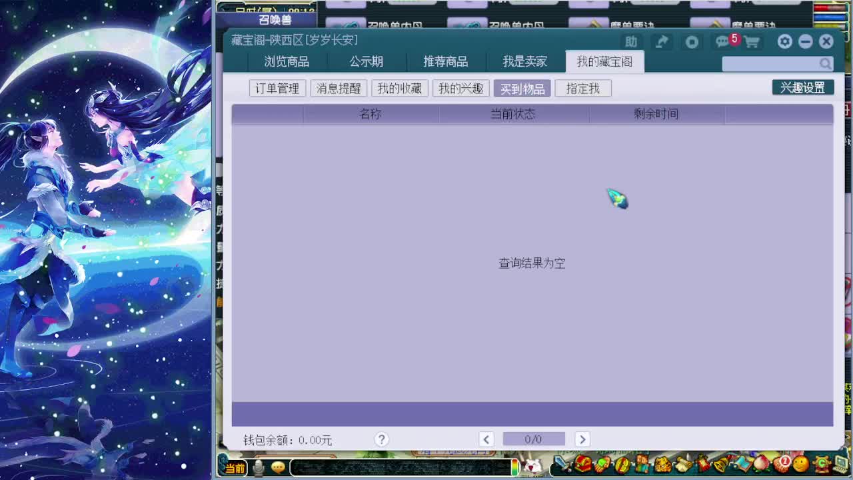Click the 兴趣设置 button
The height and width of the screenshot is (480, 853).
803,87
